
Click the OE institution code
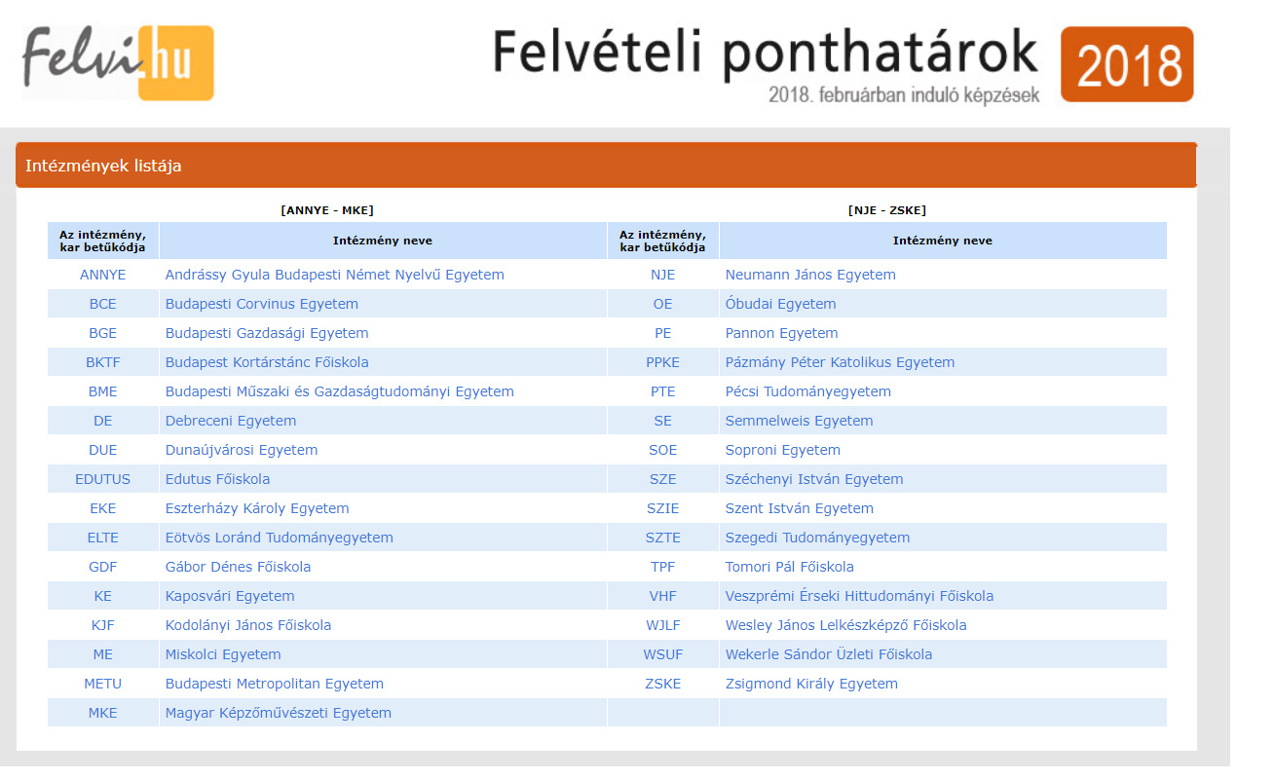[x=663, y=304]
